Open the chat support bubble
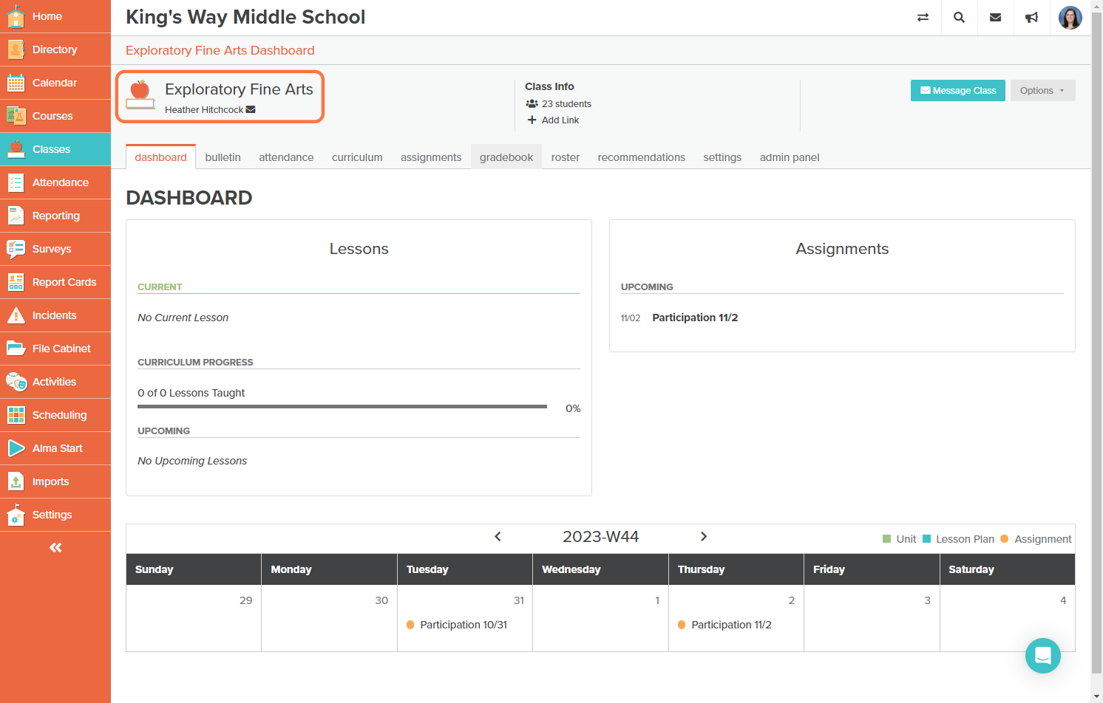 pos(1043,656)
